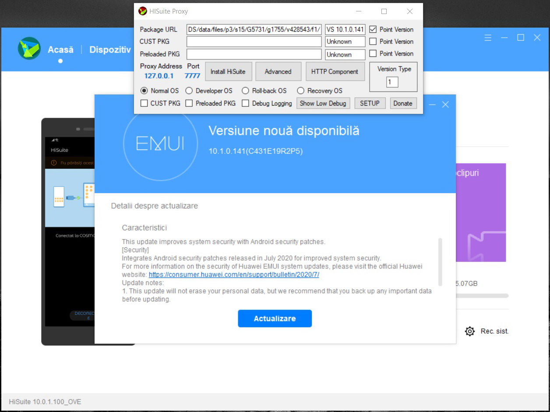Image resolution: width=550 pixels, height=412 pixels.
Task: Select the Developer OS radio button
Action: click(x=189, y=91)
